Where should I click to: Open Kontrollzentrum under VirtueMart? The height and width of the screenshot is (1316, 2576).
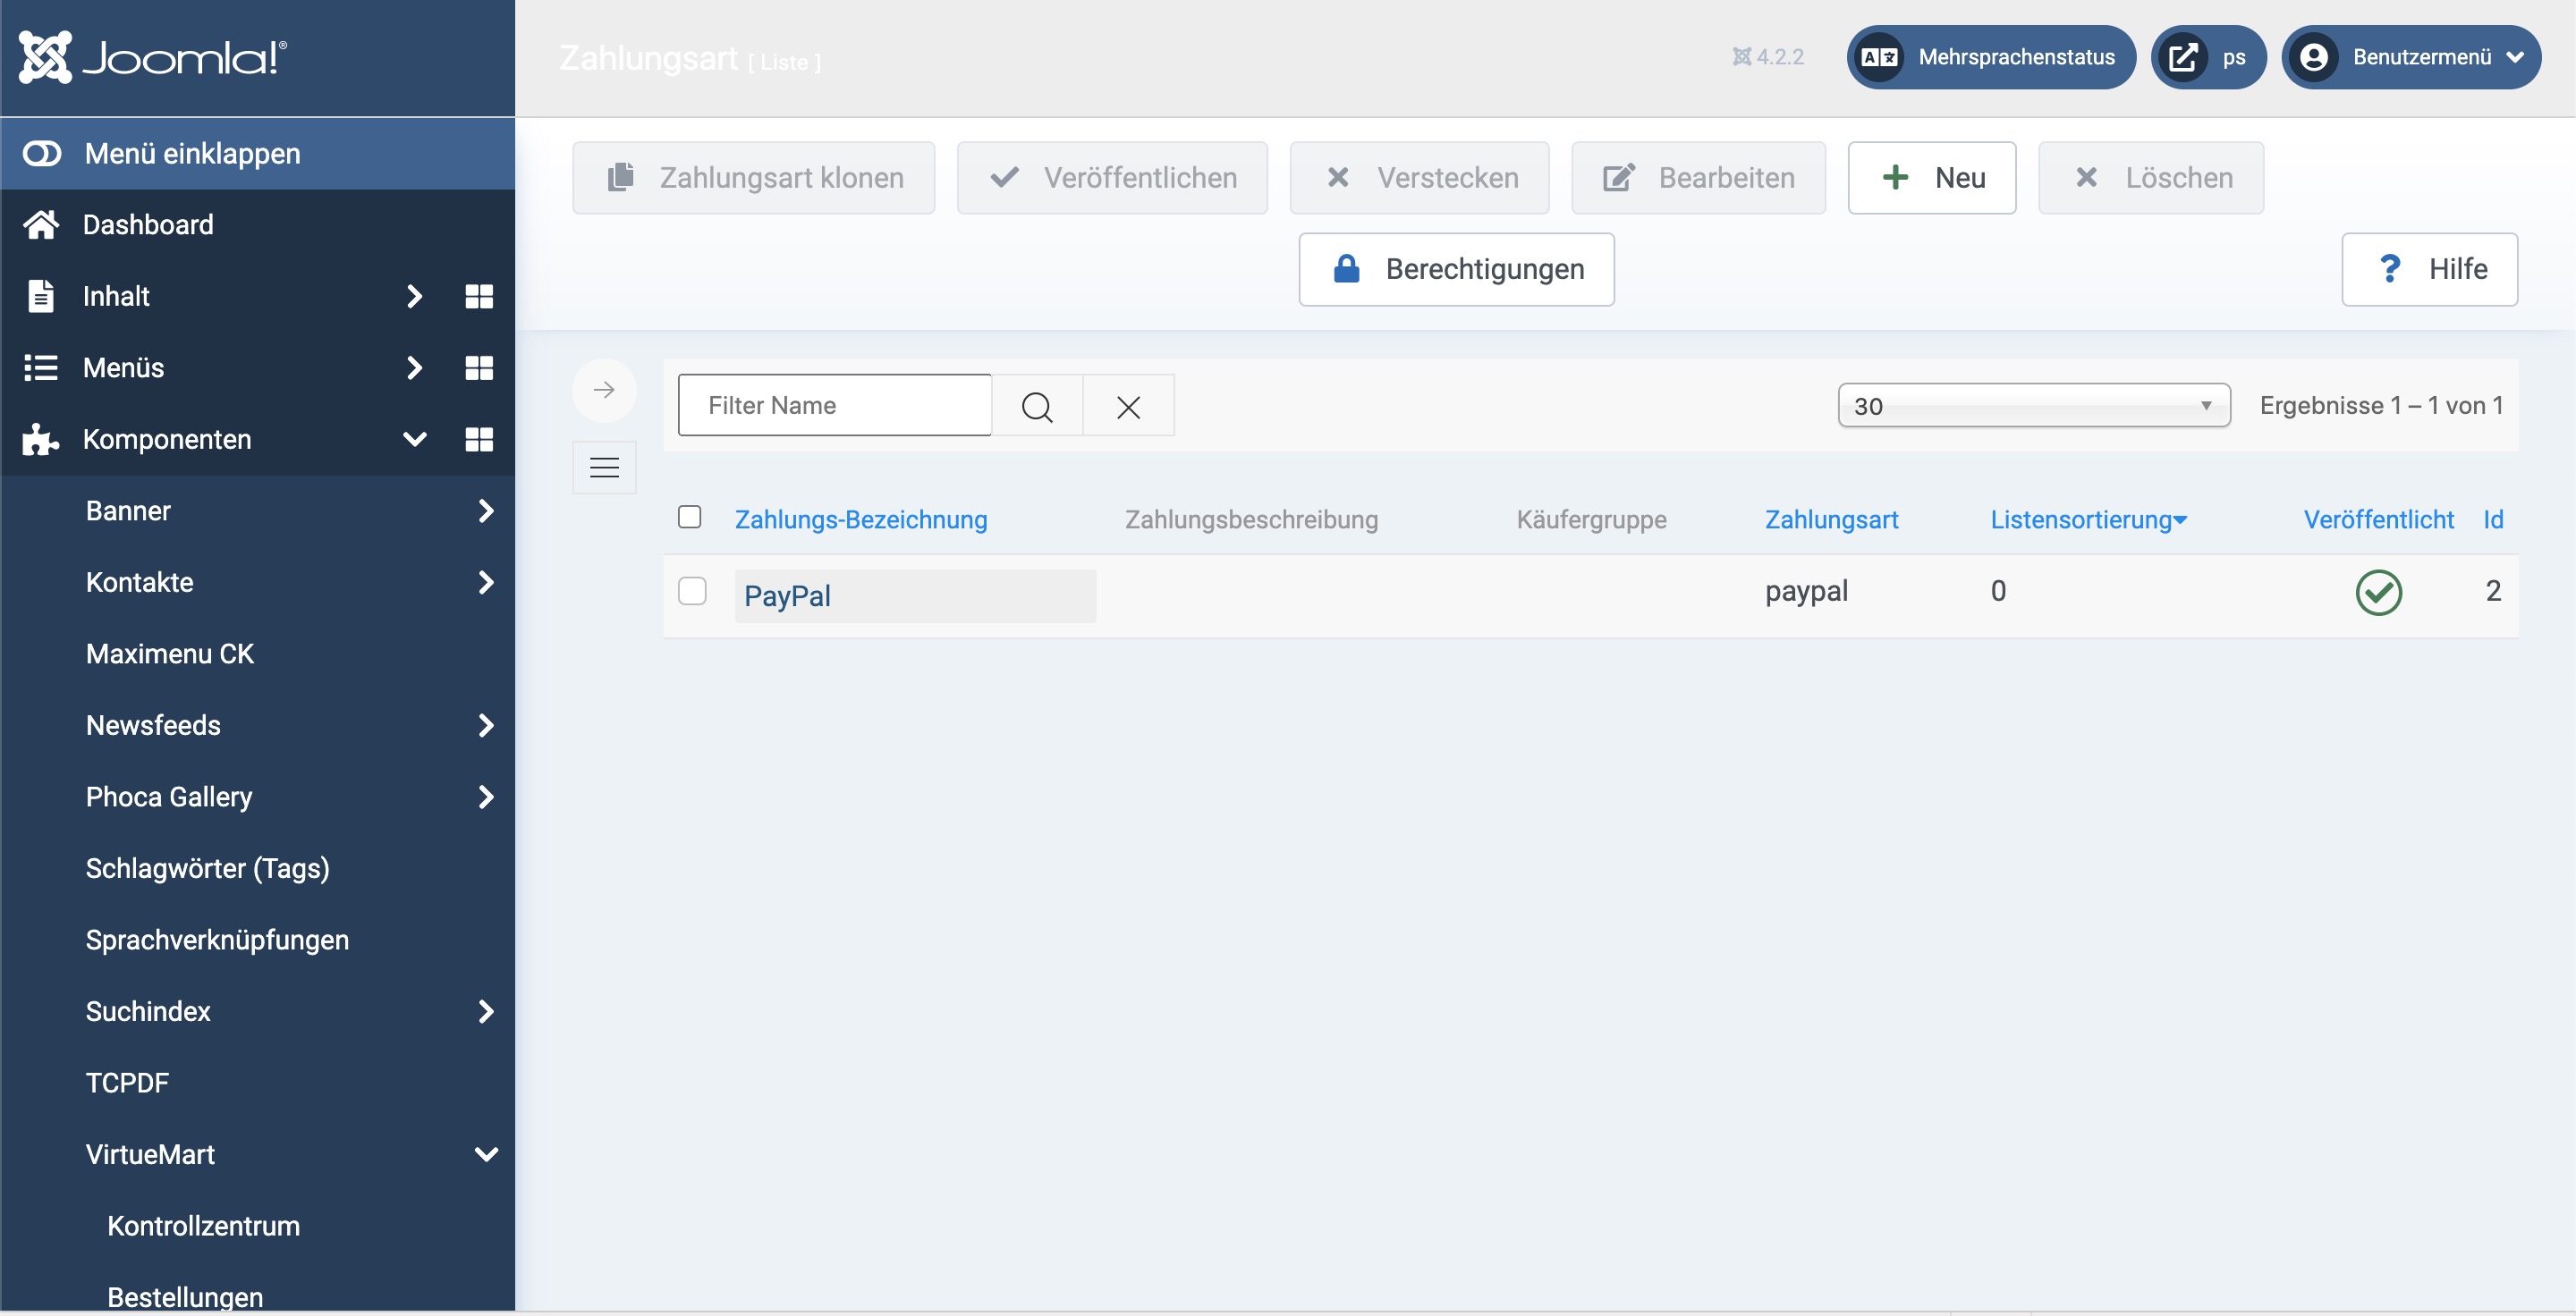[203, 1226]
